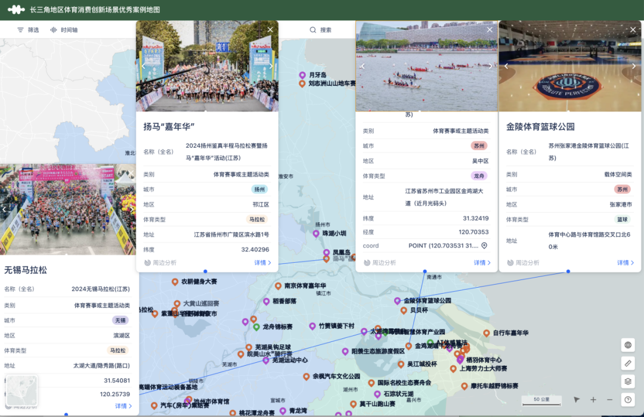Click the globe basemap button

pos(628,345)
